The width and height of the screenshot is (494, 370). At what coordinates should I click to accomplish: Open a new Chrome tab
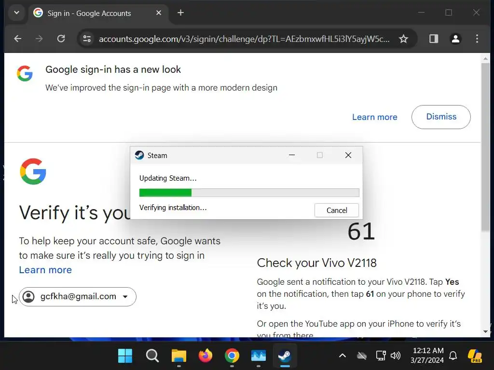pyautogui.click(x=180, y=13)
